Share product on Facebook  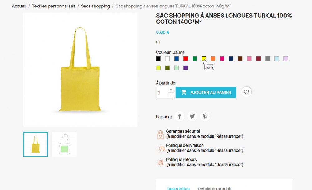(x=179, y=117)
